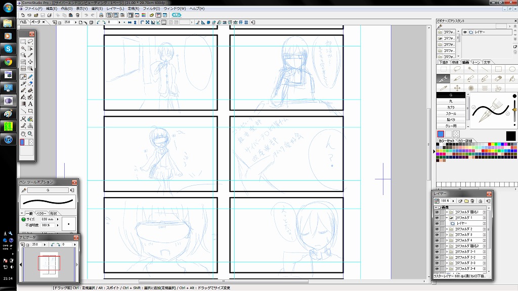Switch to カラー詳細 tab in color panel
The width and height of the screenshot is (518, 291).
coord(465,140)
